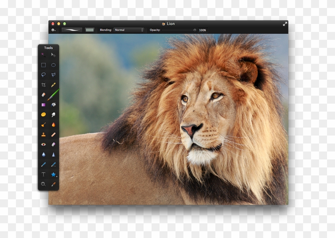Image resolution: width=335 pixels, height=238 pixels.
Task: Open the gear options menu
Action: pyautogui.click(x=53, y=30)
